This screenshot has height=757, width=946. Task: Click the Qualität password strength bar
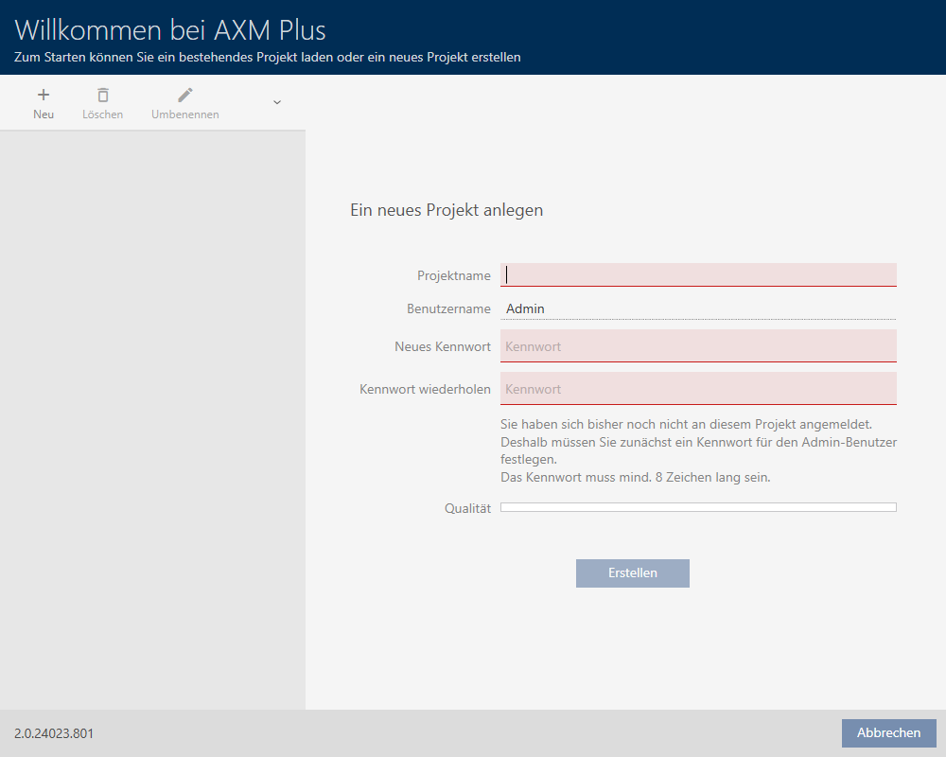[698, 508]
